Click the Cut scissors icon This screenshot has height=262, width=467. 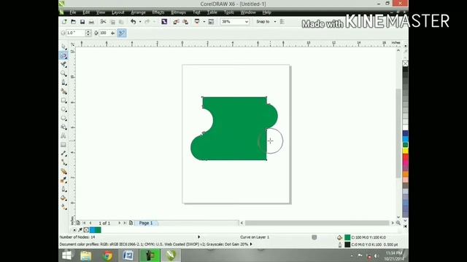coord(103,22)
